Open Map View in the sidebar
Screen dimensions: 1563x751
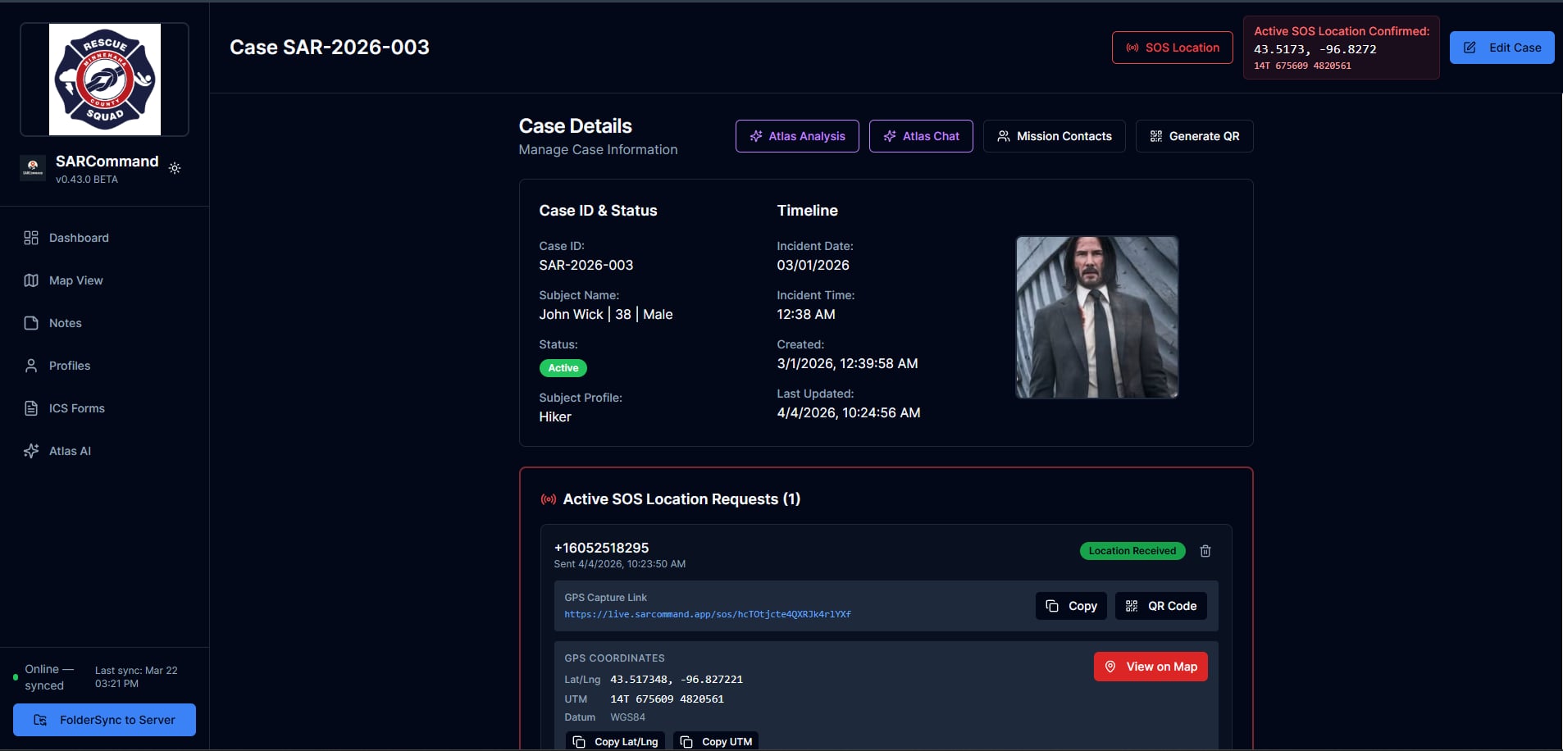[75, 280]
